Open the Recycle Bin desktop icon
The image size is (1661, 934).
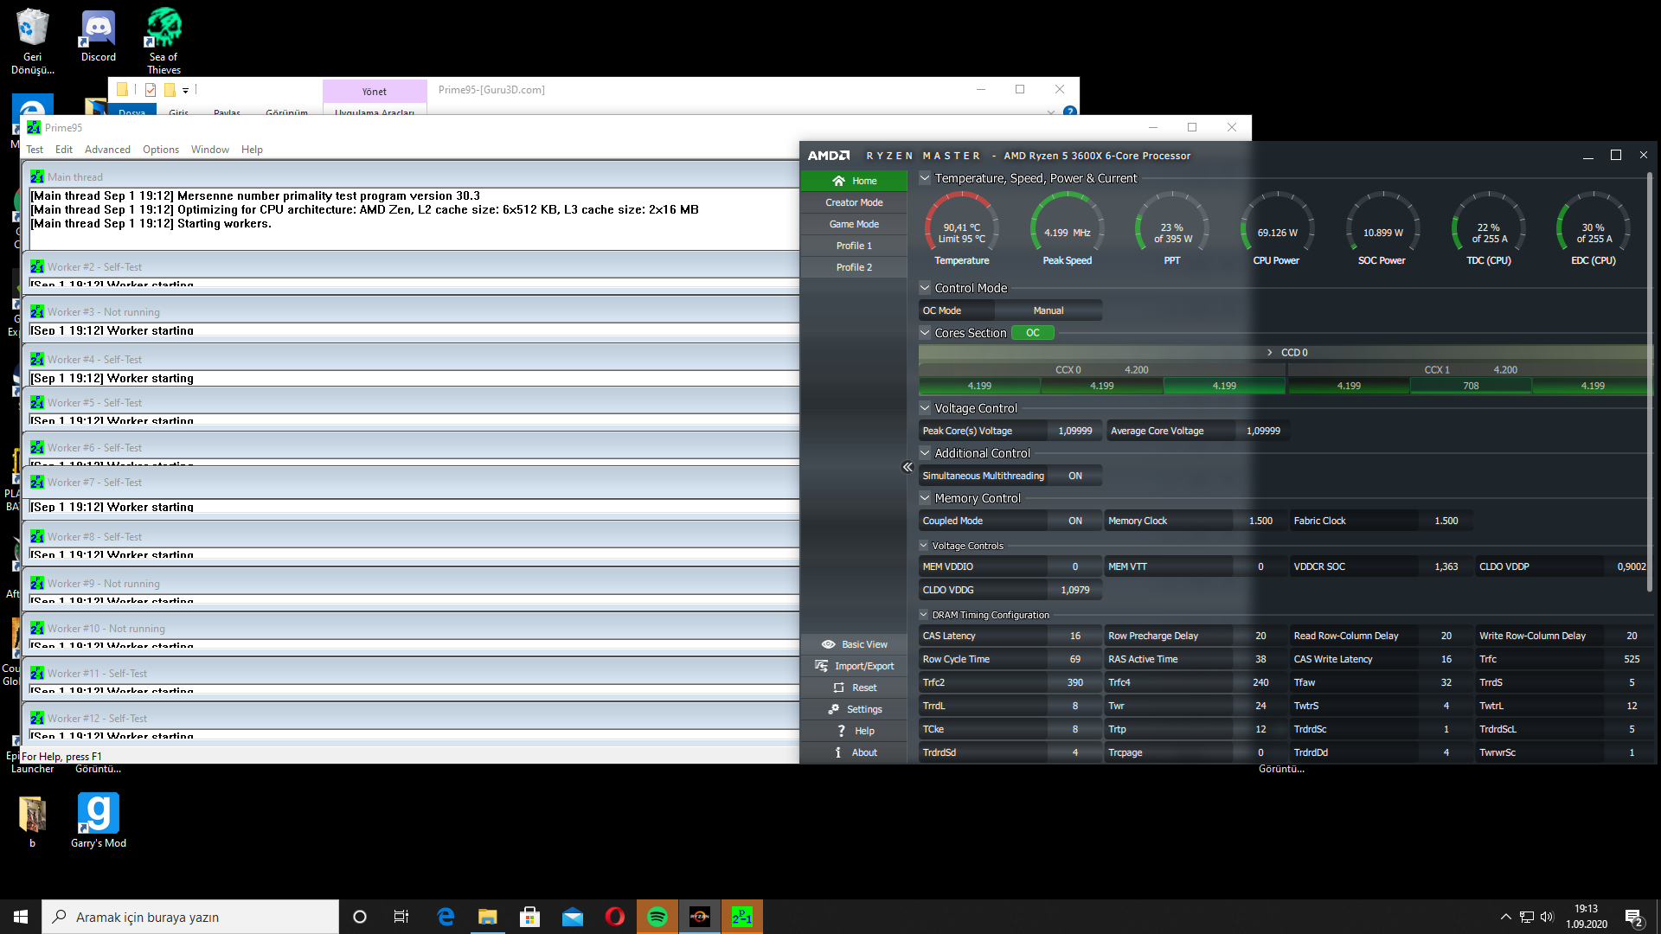tap(33, 41)
